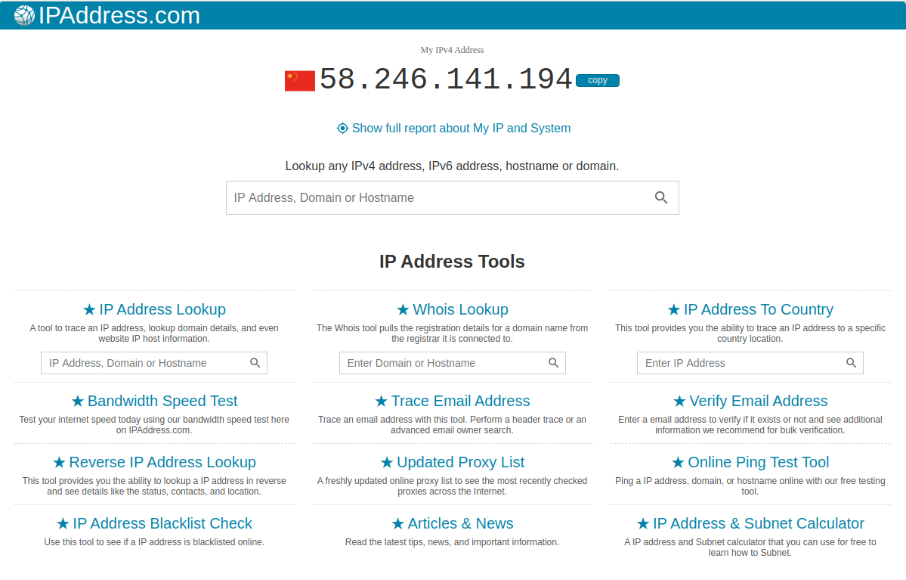
Task: Show full report about My IP and System
Action: pyautogui.click(x=453, y=129)
